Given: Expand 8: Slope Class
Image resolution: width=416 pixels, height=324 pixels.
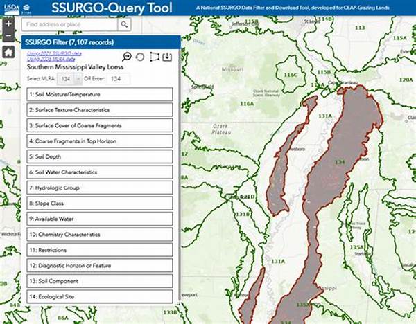Looking at the screenshot, I should (100, 204).
